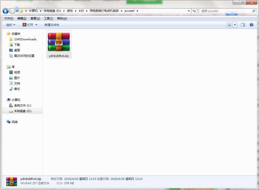259x190 pixels.
Task: Click 修改日期 value in details pane
Action: (x=80, y=179)
